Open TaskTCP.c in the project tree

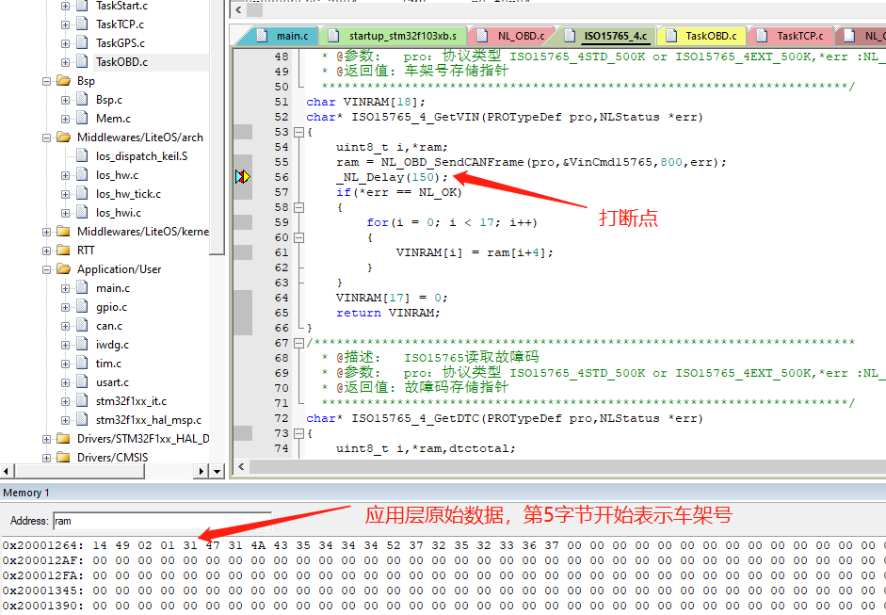[120, 24]
